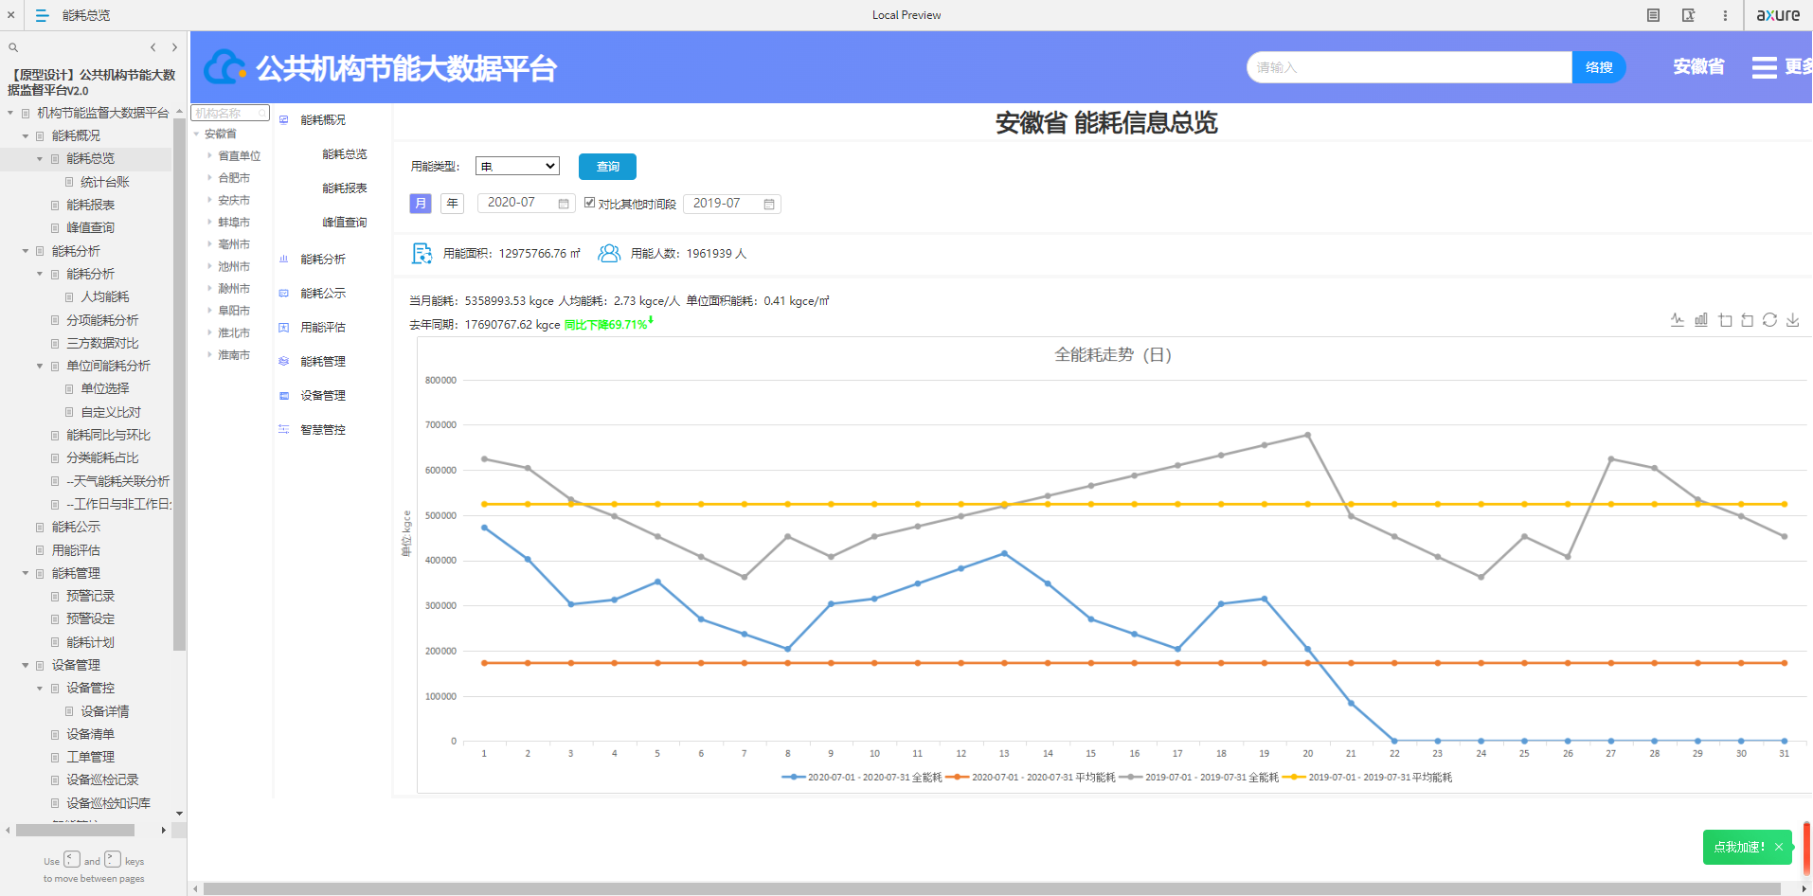1813x896 pixels.
Task: Activate chart area zoom icon
Action: (1725, 320)
